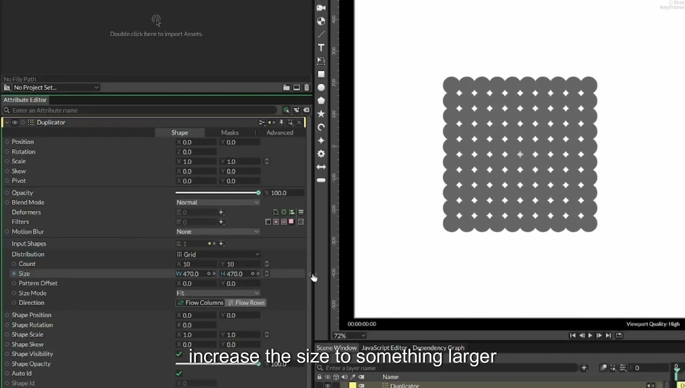This screenshot has width=685, height=388.
Task: Open folder icon in Assets panel
Action: tap(286, 87)
